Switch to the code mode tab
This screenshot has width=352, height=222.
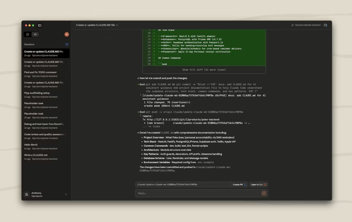(35, 34)
